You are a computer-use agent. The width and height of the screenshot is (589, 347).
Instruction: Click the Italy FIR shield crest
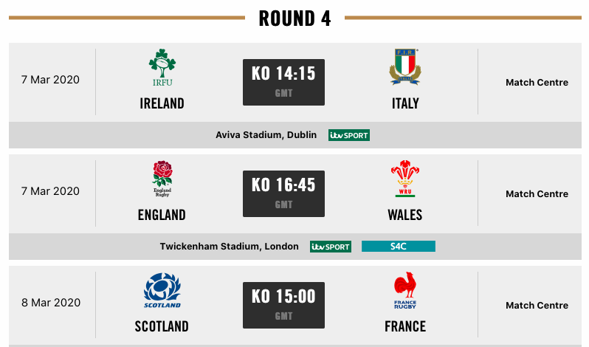pos(405,66)
